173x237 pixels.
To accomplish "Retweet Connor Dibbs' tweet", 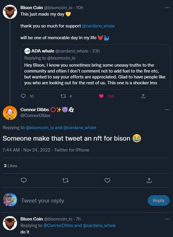I will [66, 180].
